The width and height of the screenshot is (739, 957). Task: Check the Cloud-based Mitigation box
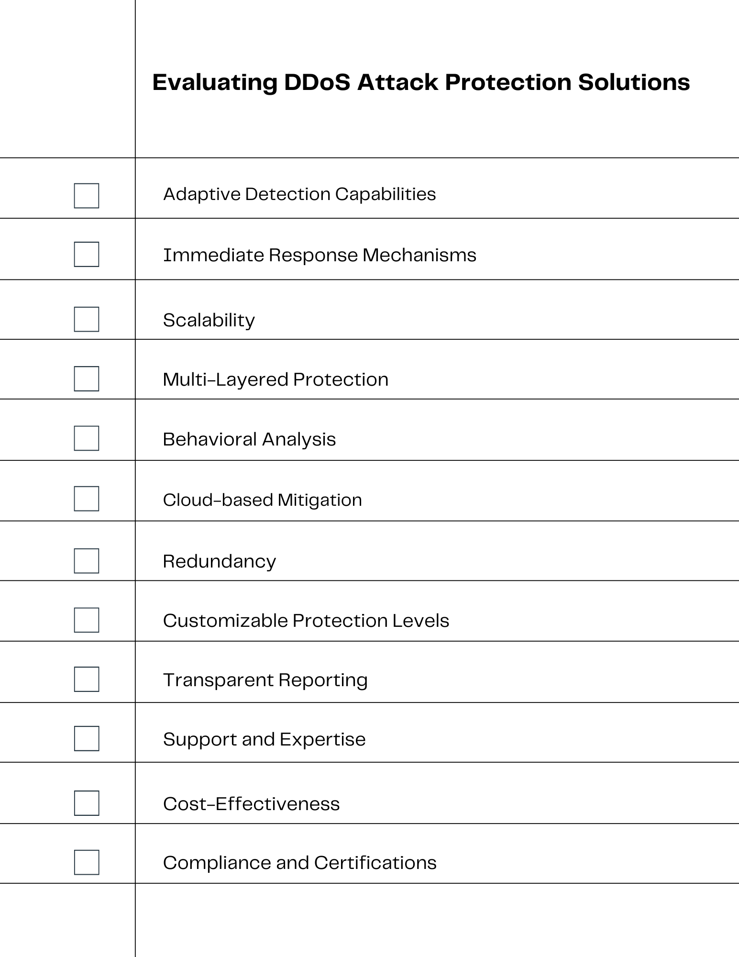point(87,499)
